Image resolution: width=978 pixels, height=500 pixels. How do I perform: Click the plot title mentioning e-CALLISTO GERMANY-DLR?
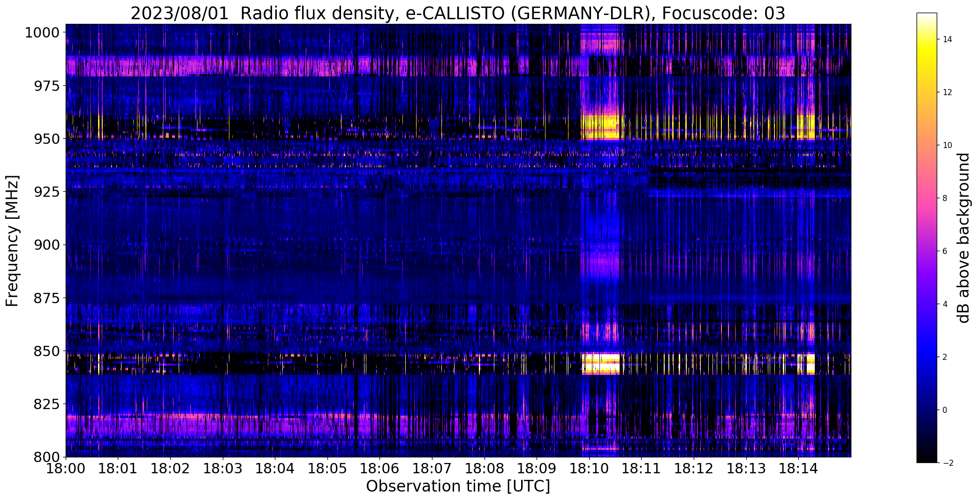(458, 14)
